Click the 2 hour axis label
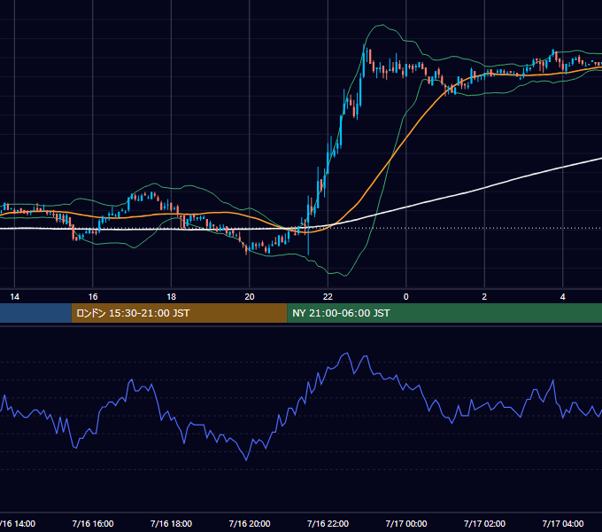Viewport: 602px width, 532px height. (x=484, y=297)
